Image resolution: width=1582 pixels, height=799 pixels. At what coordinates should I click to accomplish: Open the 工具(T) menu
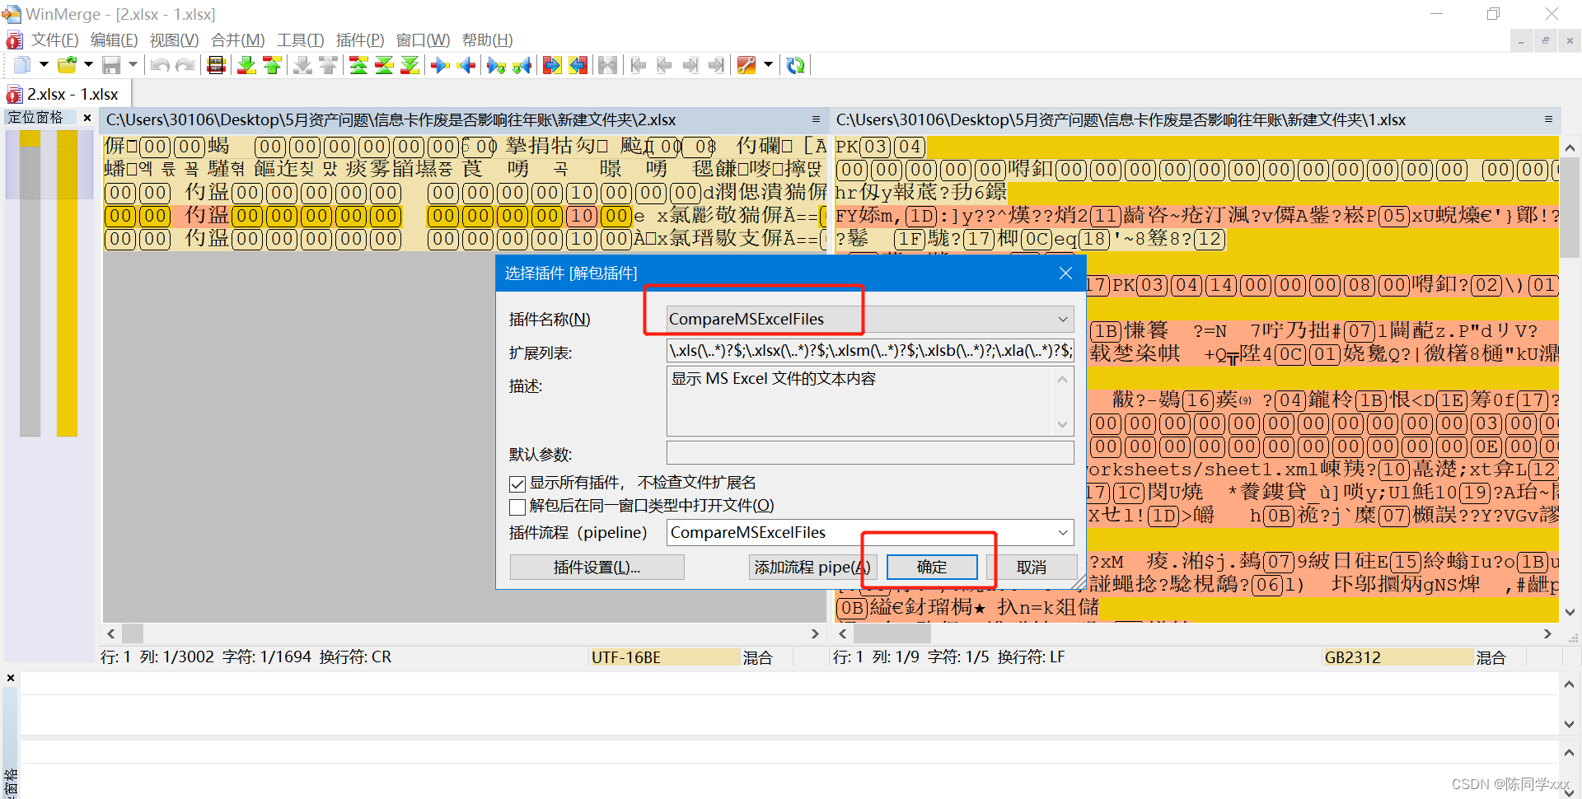pos(301,40)
